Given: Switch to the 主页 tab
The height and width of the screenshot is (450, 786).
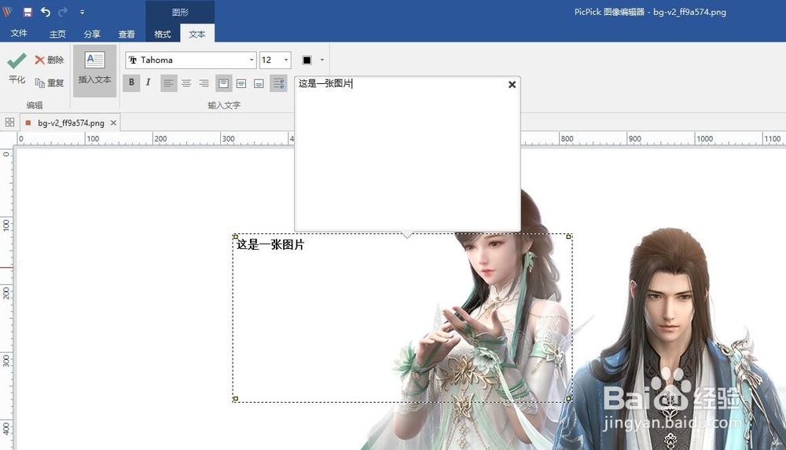Looking at the screenshot, I should click(57, 34).
